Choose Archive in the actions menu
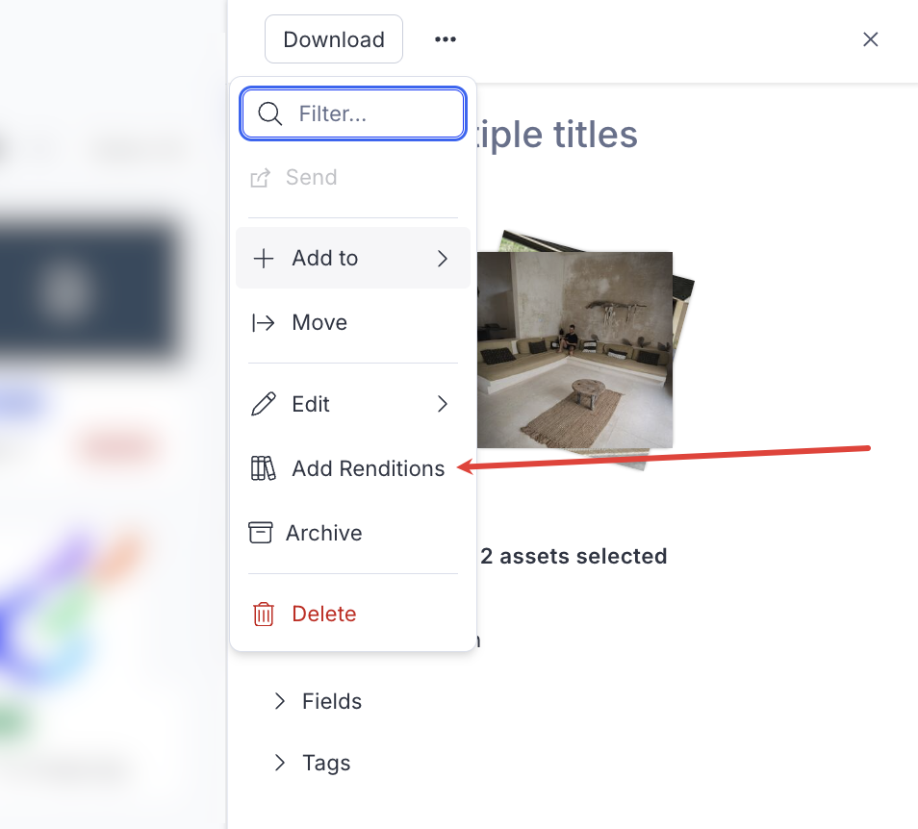 click(324, 533)
